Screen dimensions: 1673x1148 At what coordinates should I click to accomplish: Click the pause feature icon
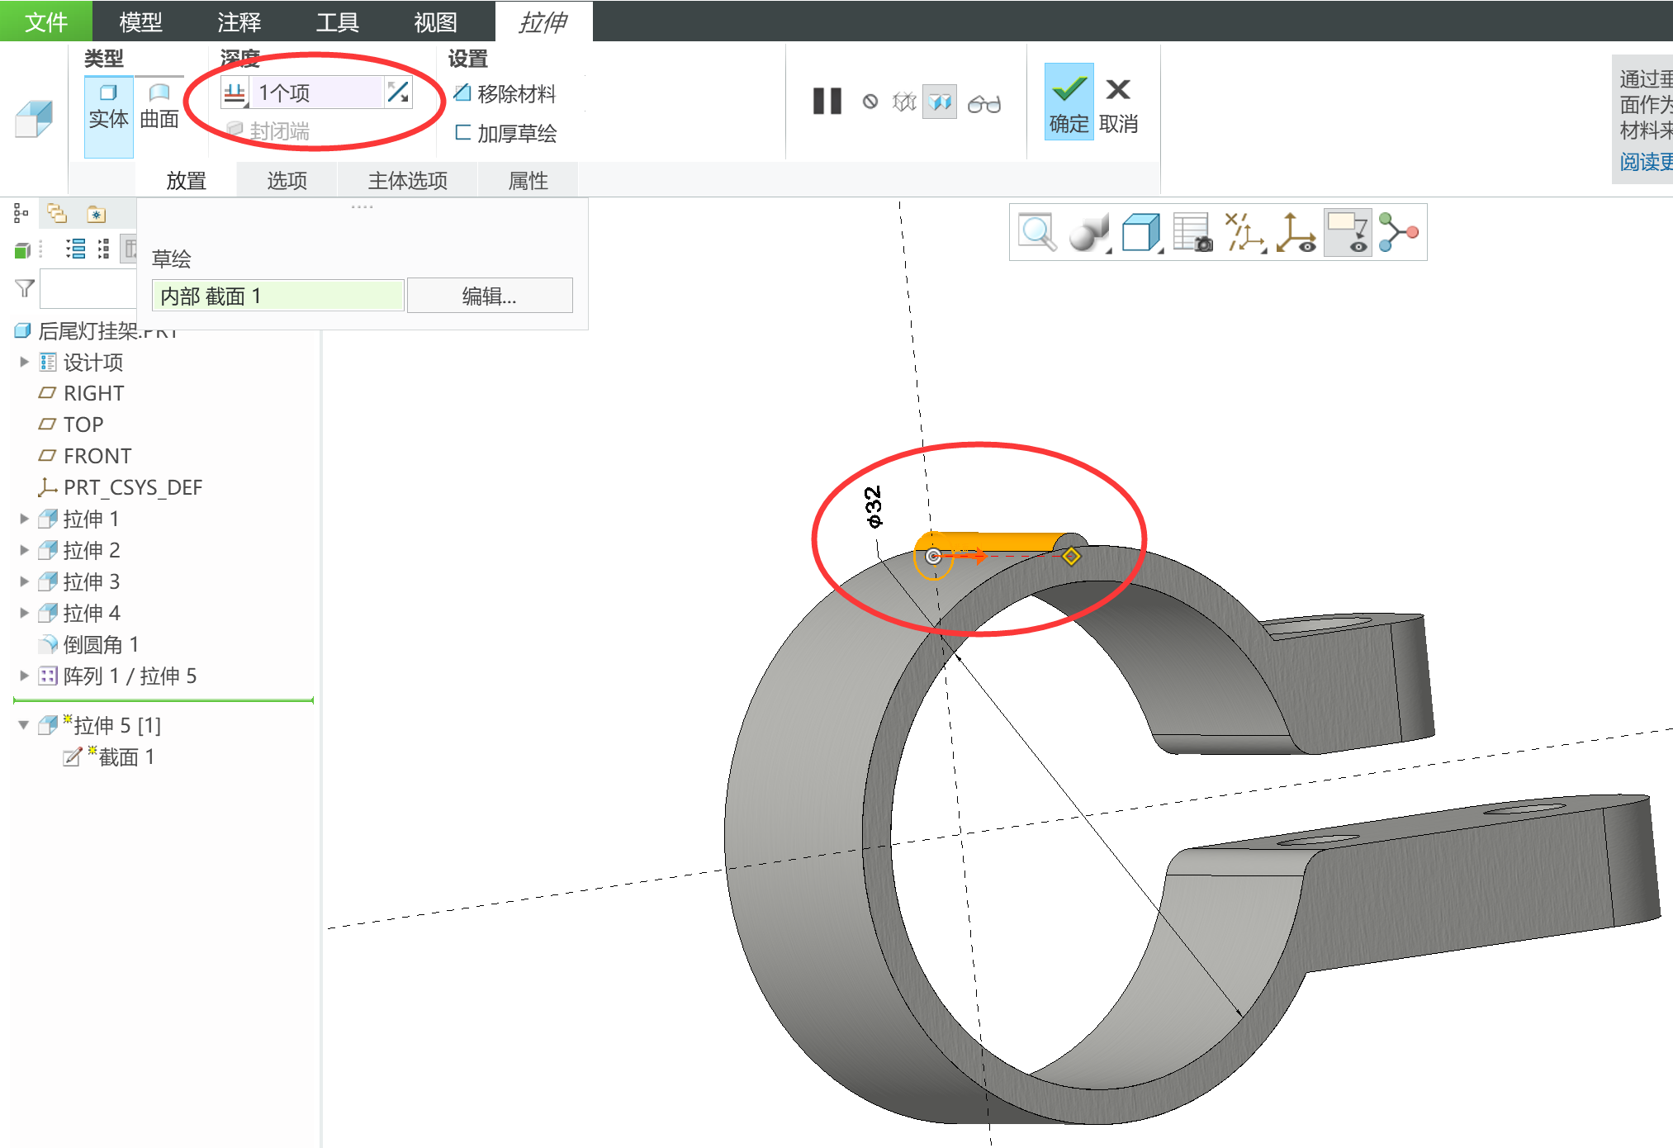tap(827, 102)
